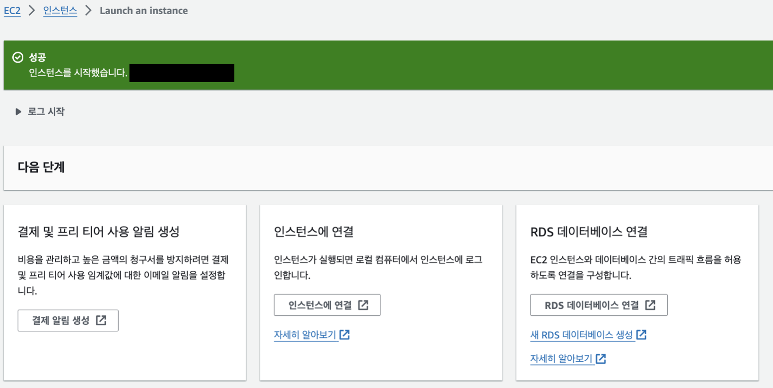
Task: Click the 성공 banner title
Action: point(37,57)
